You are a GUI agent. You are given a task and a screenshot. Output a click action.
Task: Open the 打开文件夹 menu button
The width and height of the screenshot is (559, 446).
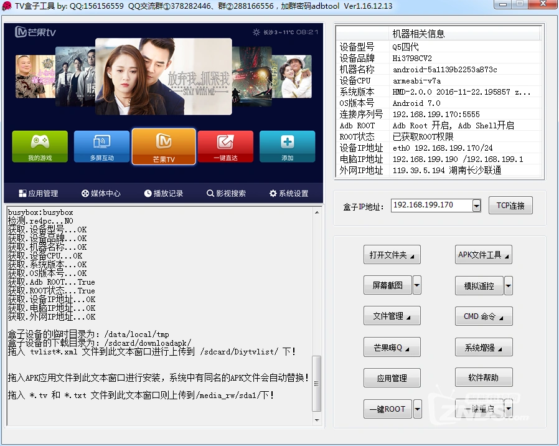coord(392,255)
